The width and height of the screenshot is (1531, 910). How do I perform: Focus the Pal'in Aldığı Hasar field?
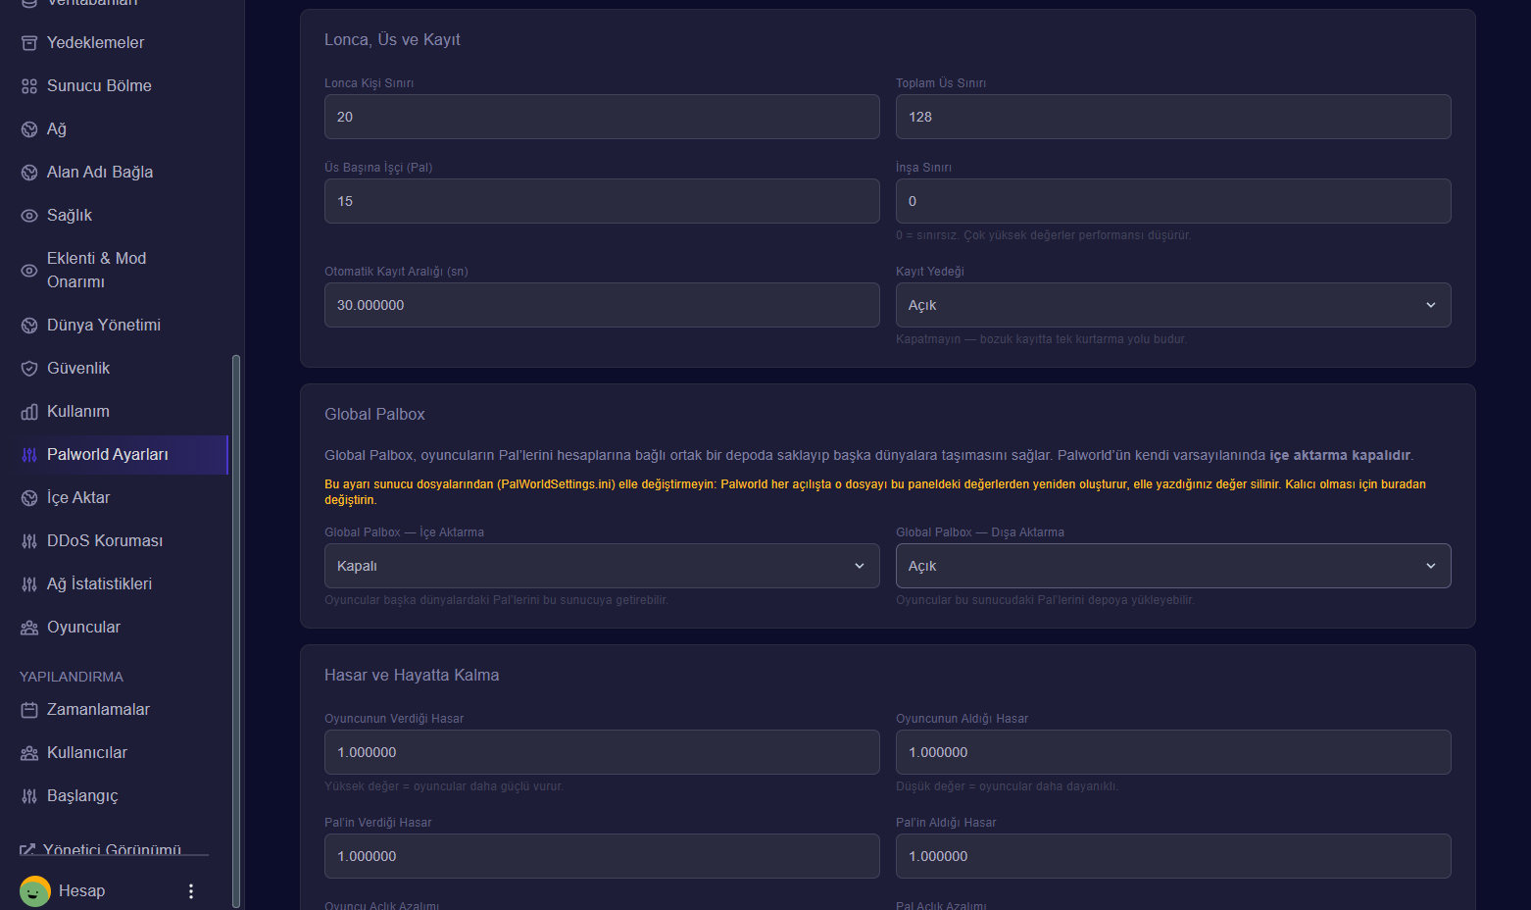[x=1173, y=856]
